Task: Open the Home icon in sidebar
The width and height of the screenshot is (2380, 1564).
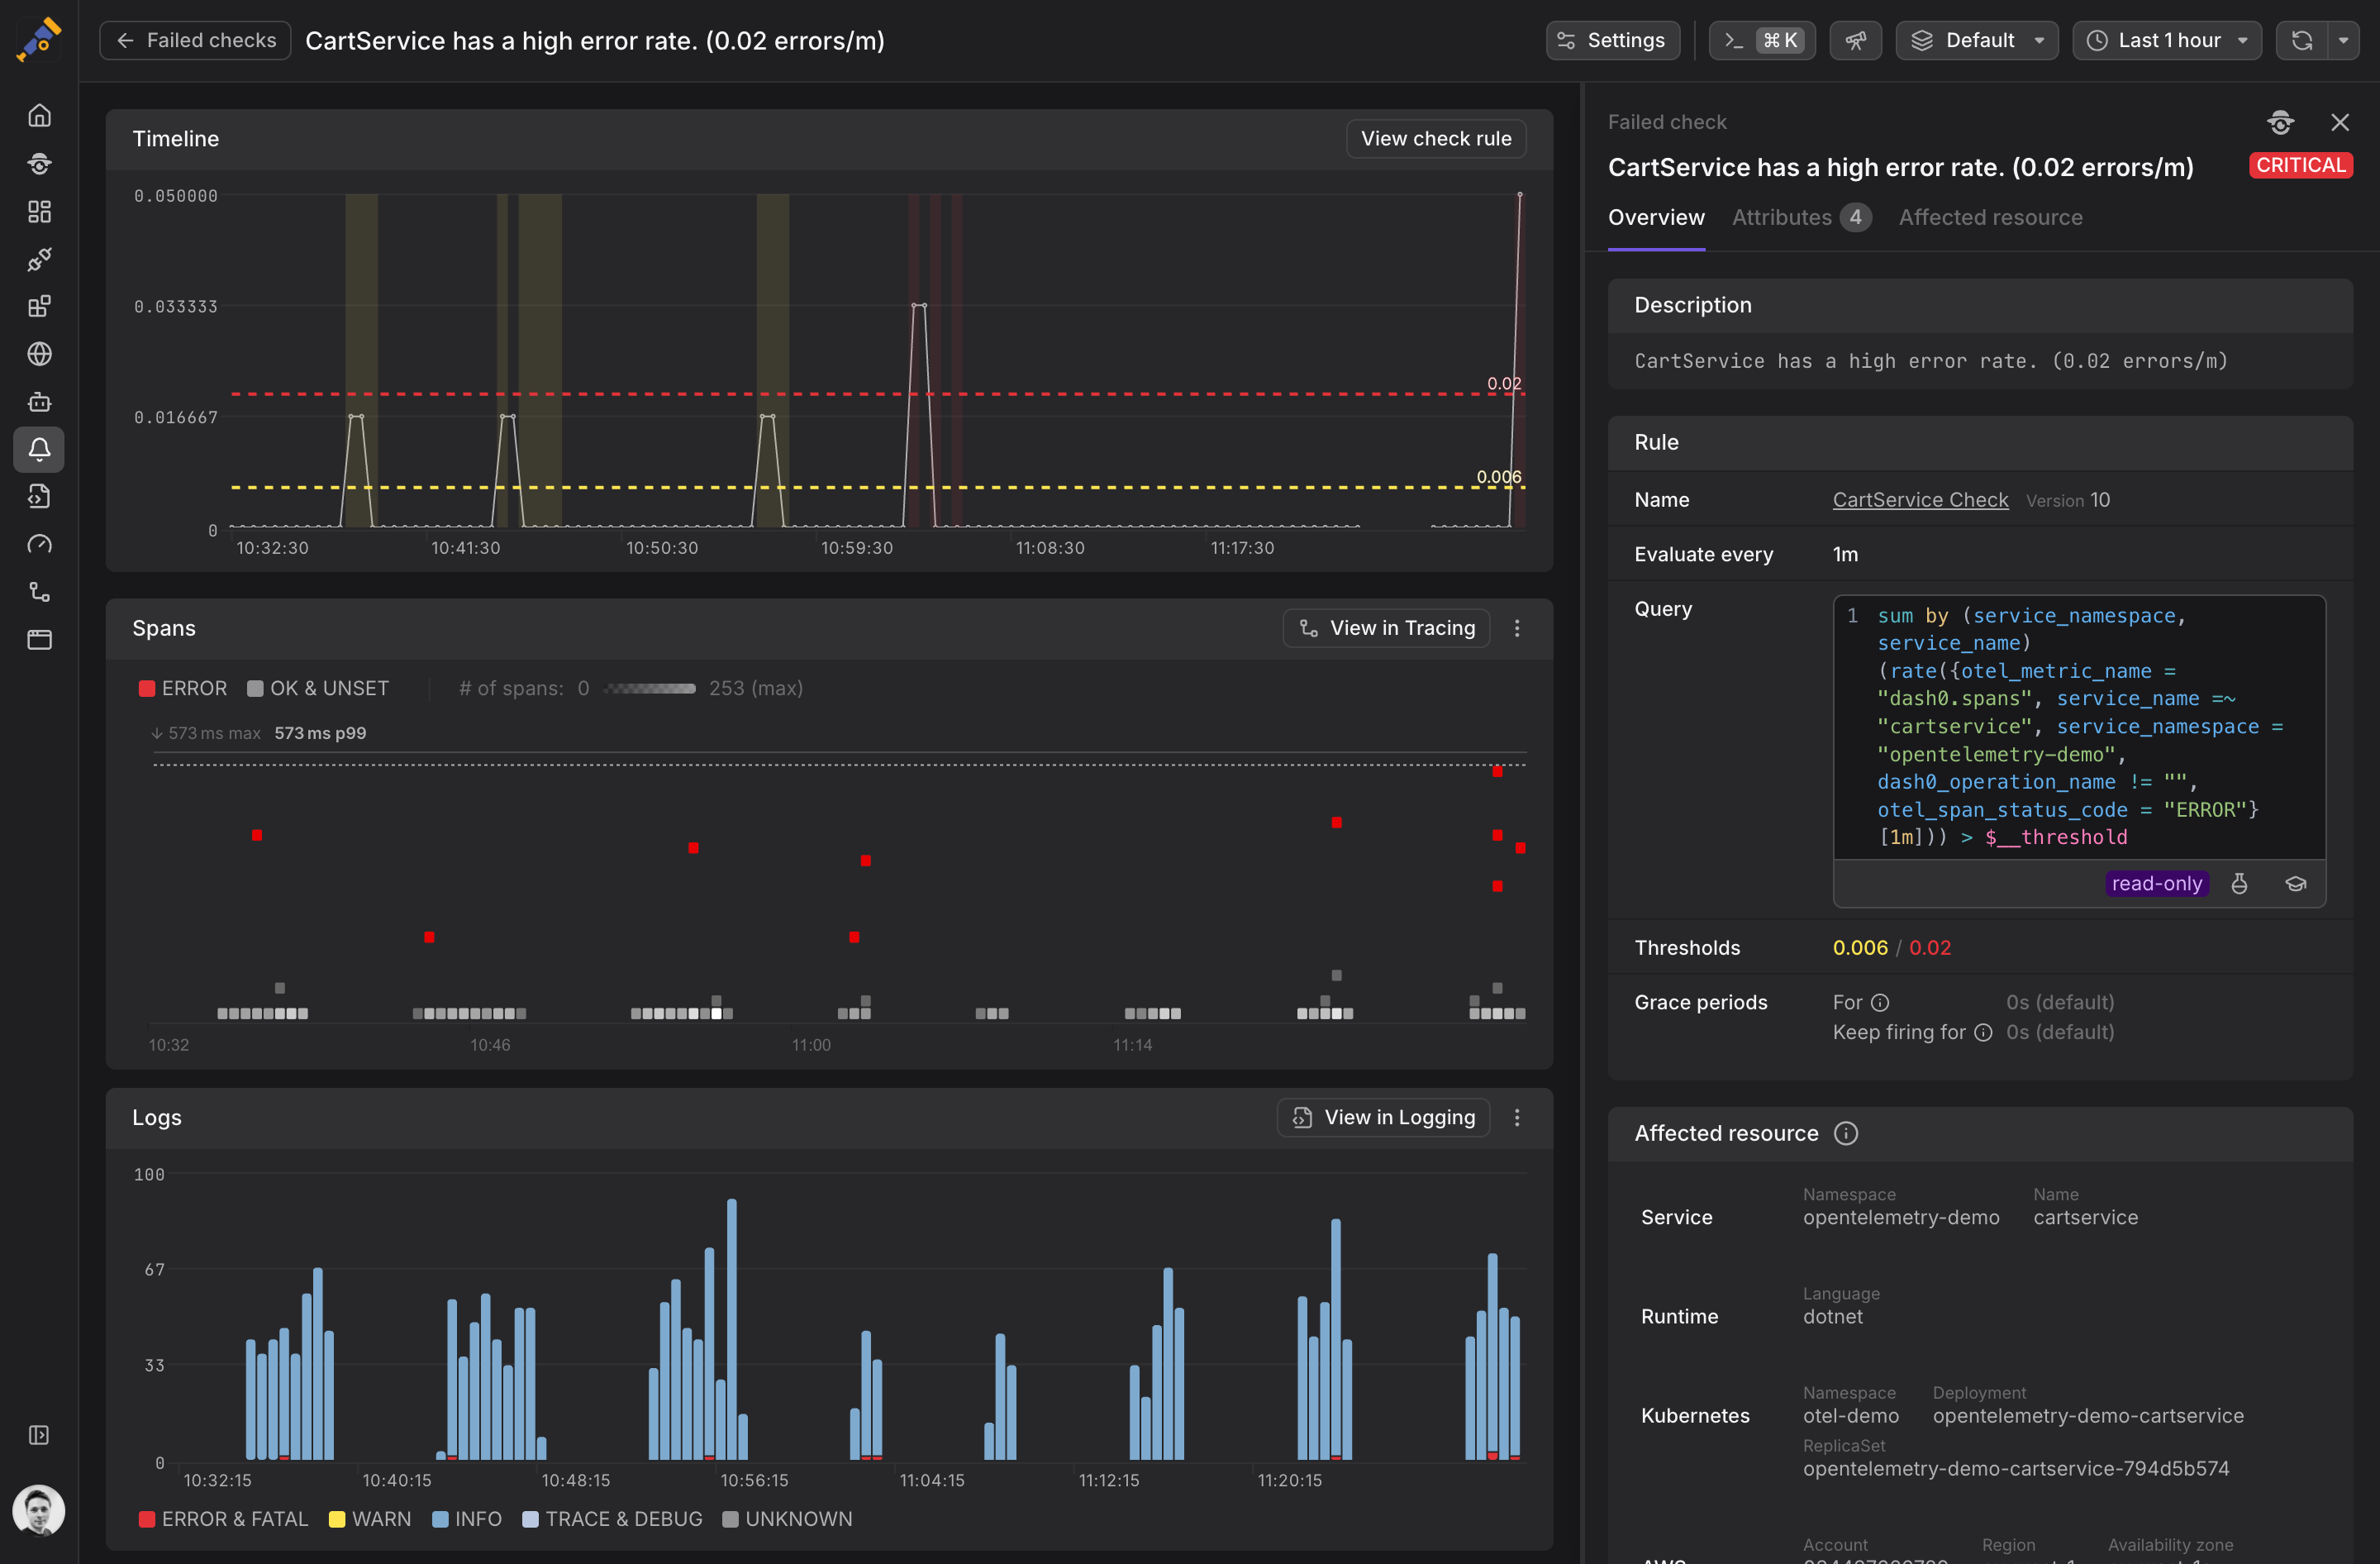Action: tap(39, 116)
